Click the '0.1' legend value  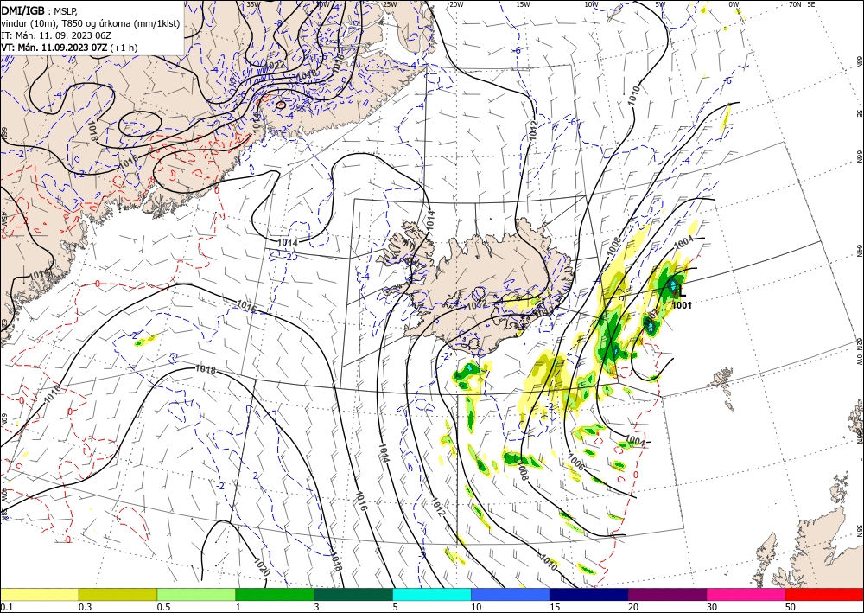(6, 607)
